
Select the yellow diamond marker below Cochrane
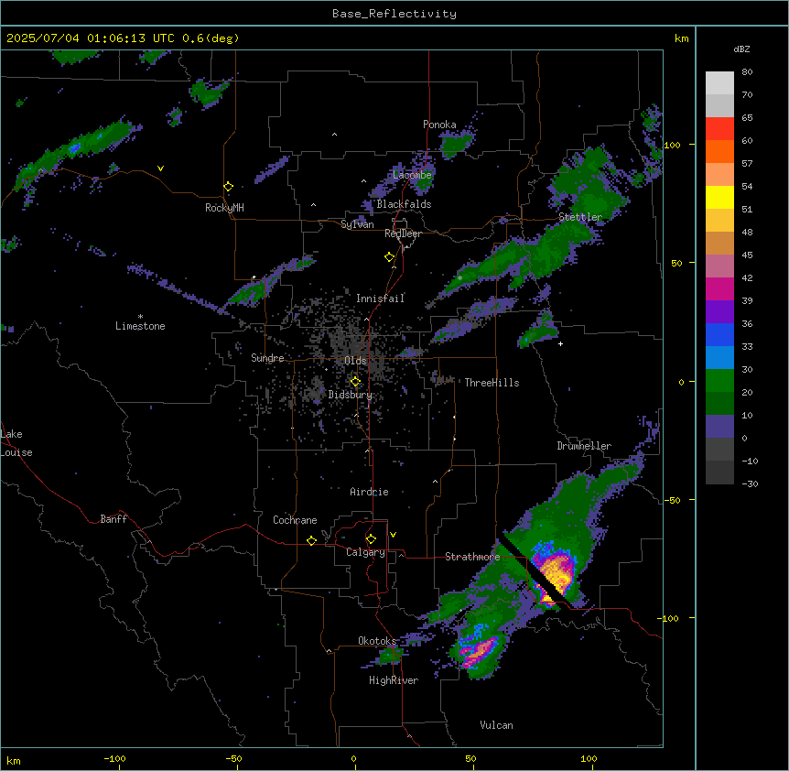click(311, 540)
